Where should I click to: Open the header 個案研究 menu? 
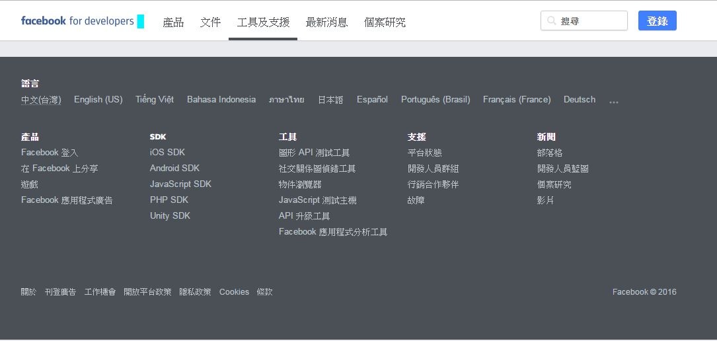[x=385, y=22]
